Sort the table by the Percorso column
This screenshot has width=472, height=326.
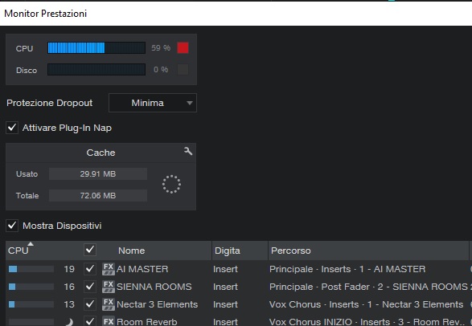coord(368,251)
